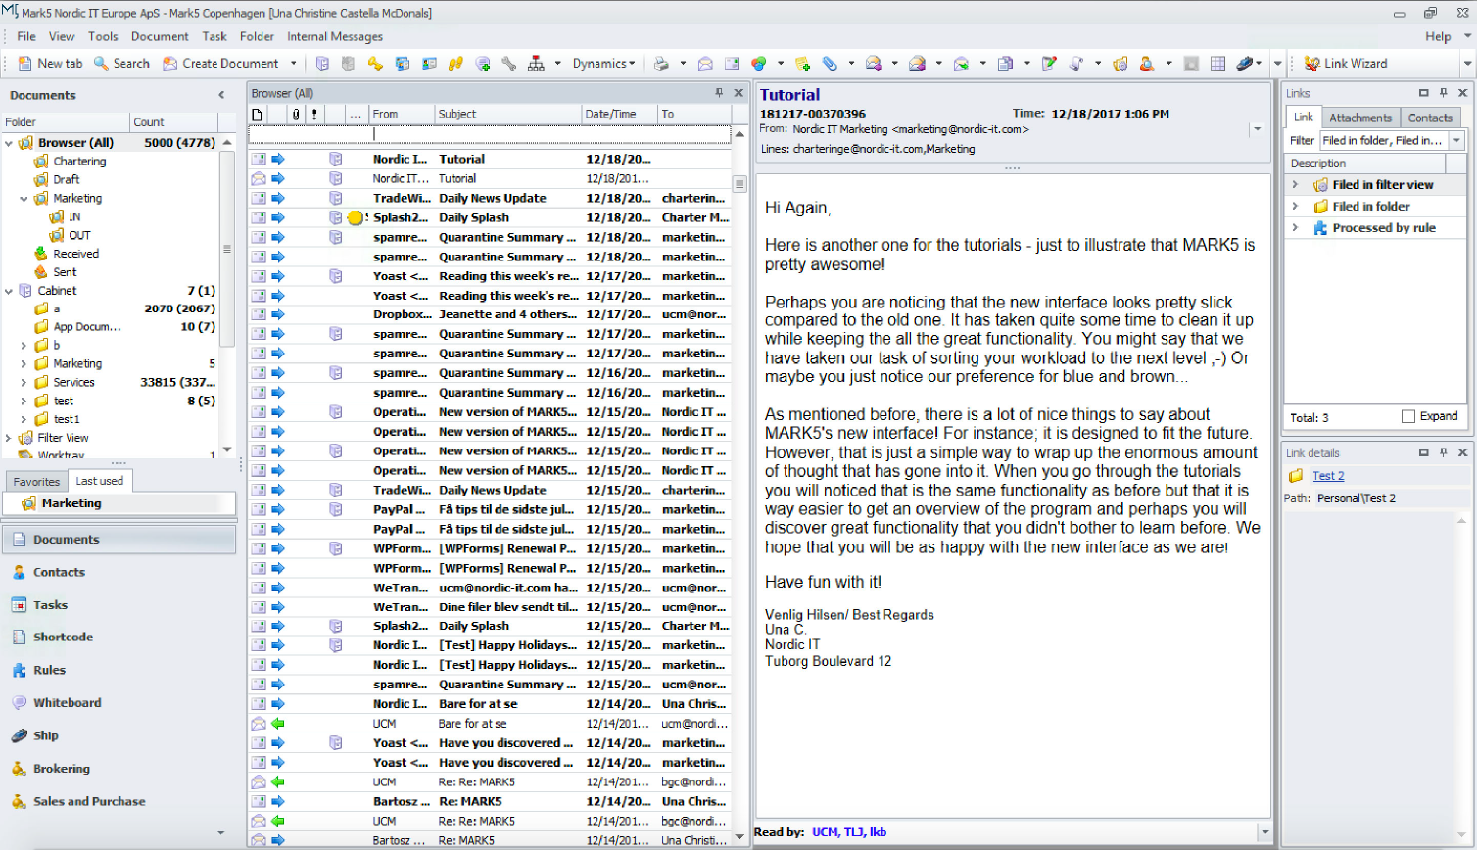The height and width of the screenshot is (851, 1477).
Task: Collapse the Documents panel with arrow
Action: coord(221,95)
